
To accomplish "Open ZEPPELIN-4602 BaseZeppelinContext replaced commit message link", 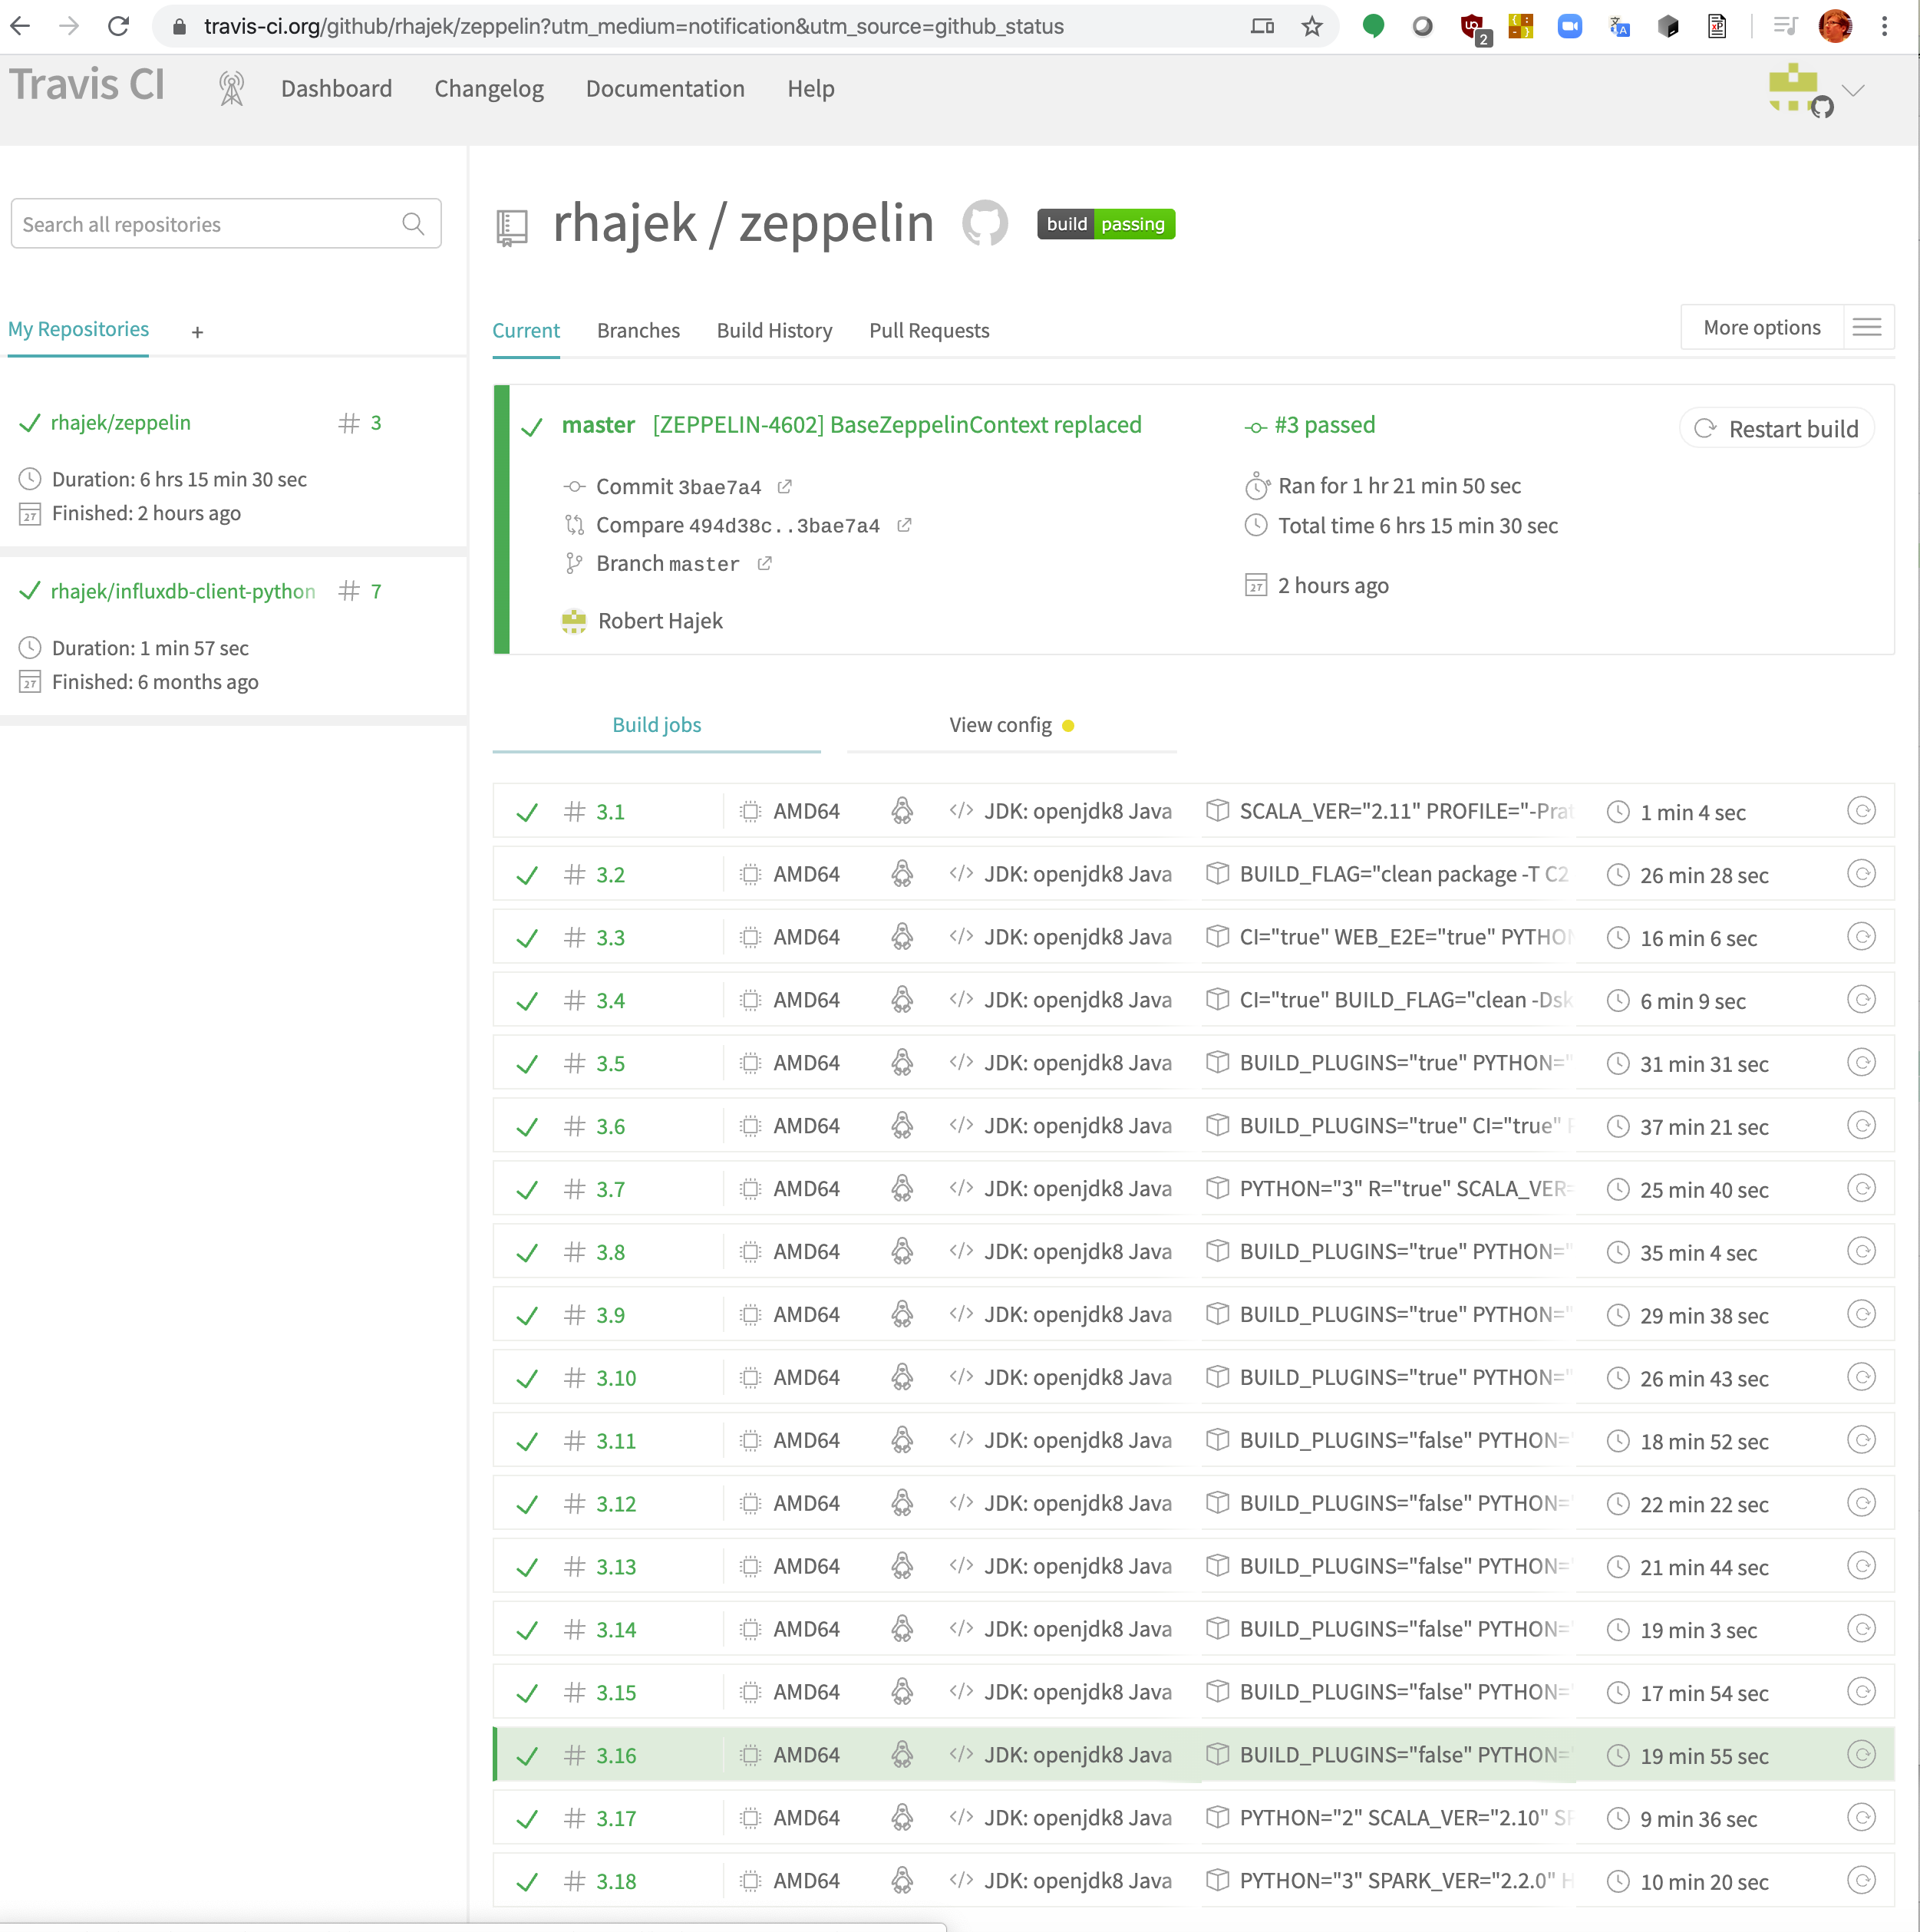I will click(897, 425).
